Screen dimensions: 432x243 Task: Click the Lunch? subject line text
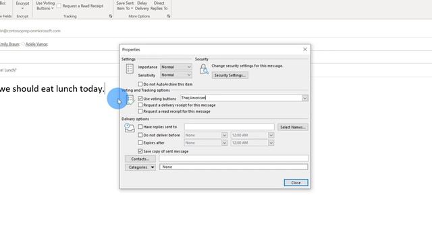[x=8, y=70]
